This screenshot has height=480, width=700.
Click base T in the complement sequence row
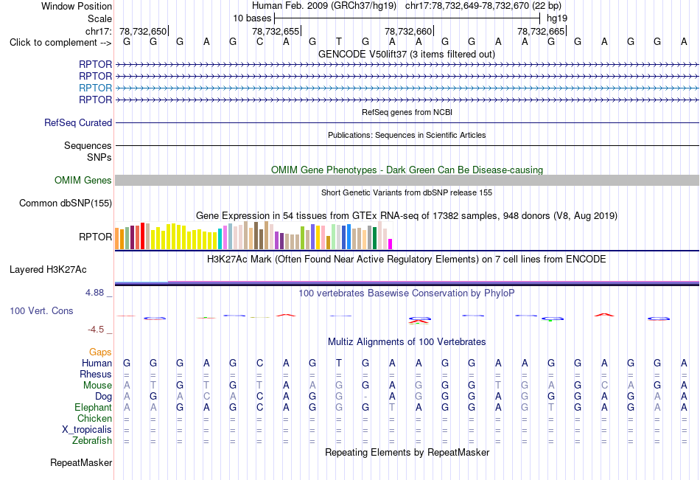339,42
